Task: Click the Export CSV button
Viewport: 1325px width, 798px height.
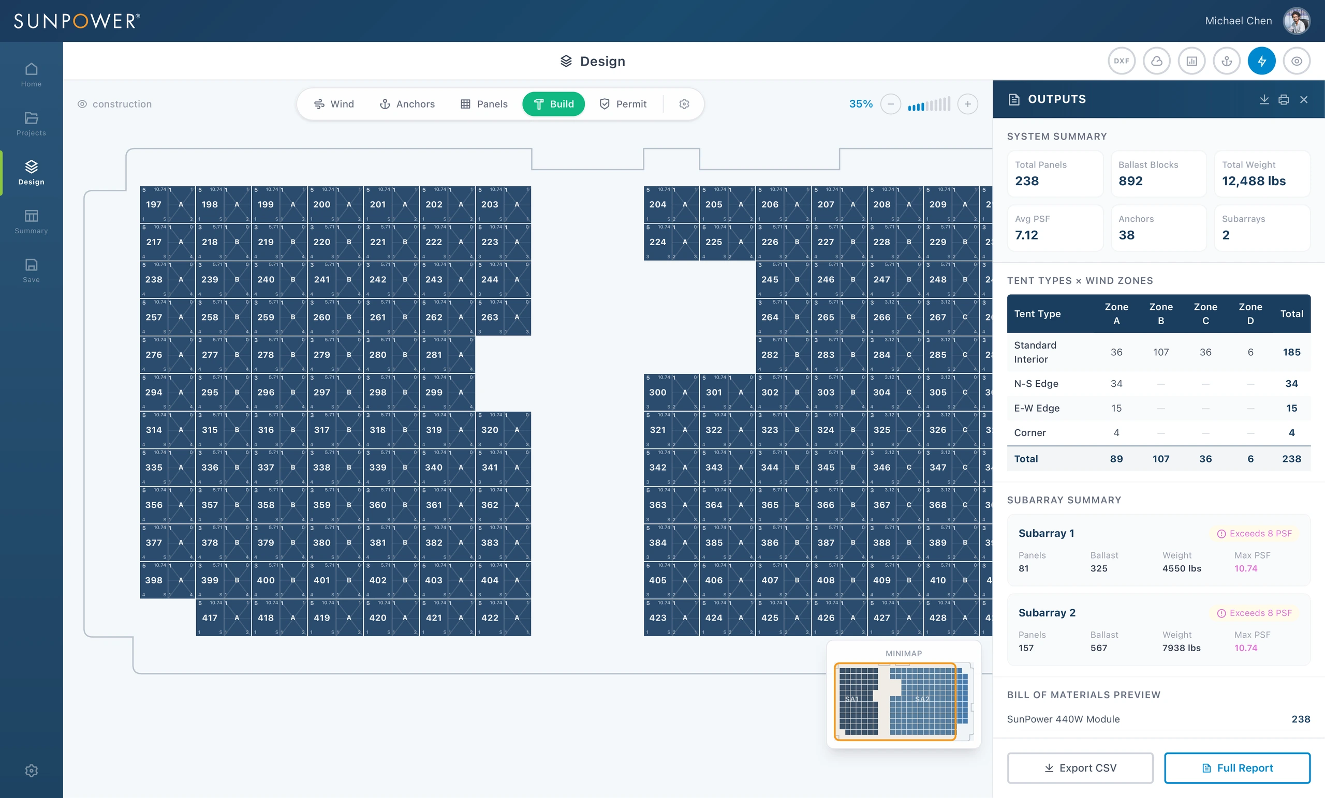Action: [x=1080, y=768]
